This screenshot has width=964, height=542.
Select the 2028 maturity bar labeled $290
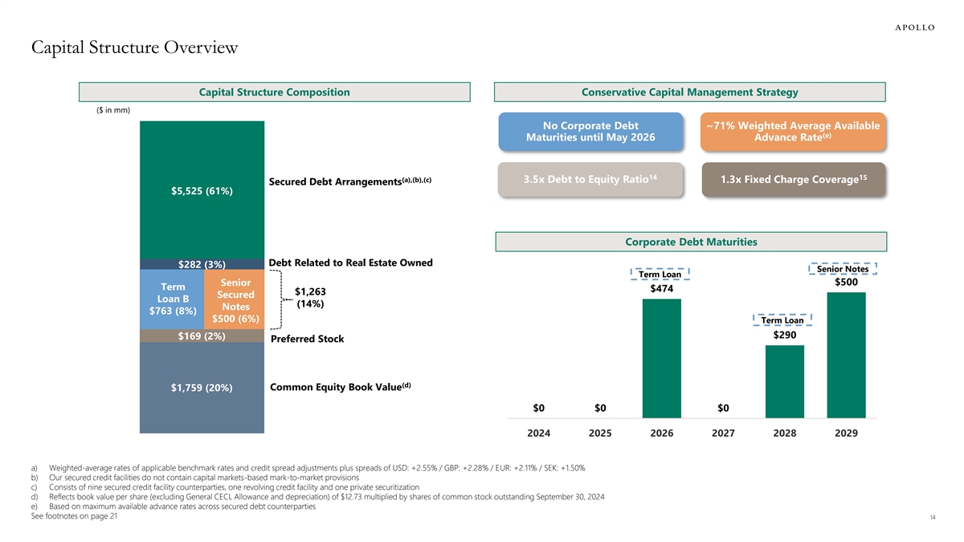pos(784,381)
